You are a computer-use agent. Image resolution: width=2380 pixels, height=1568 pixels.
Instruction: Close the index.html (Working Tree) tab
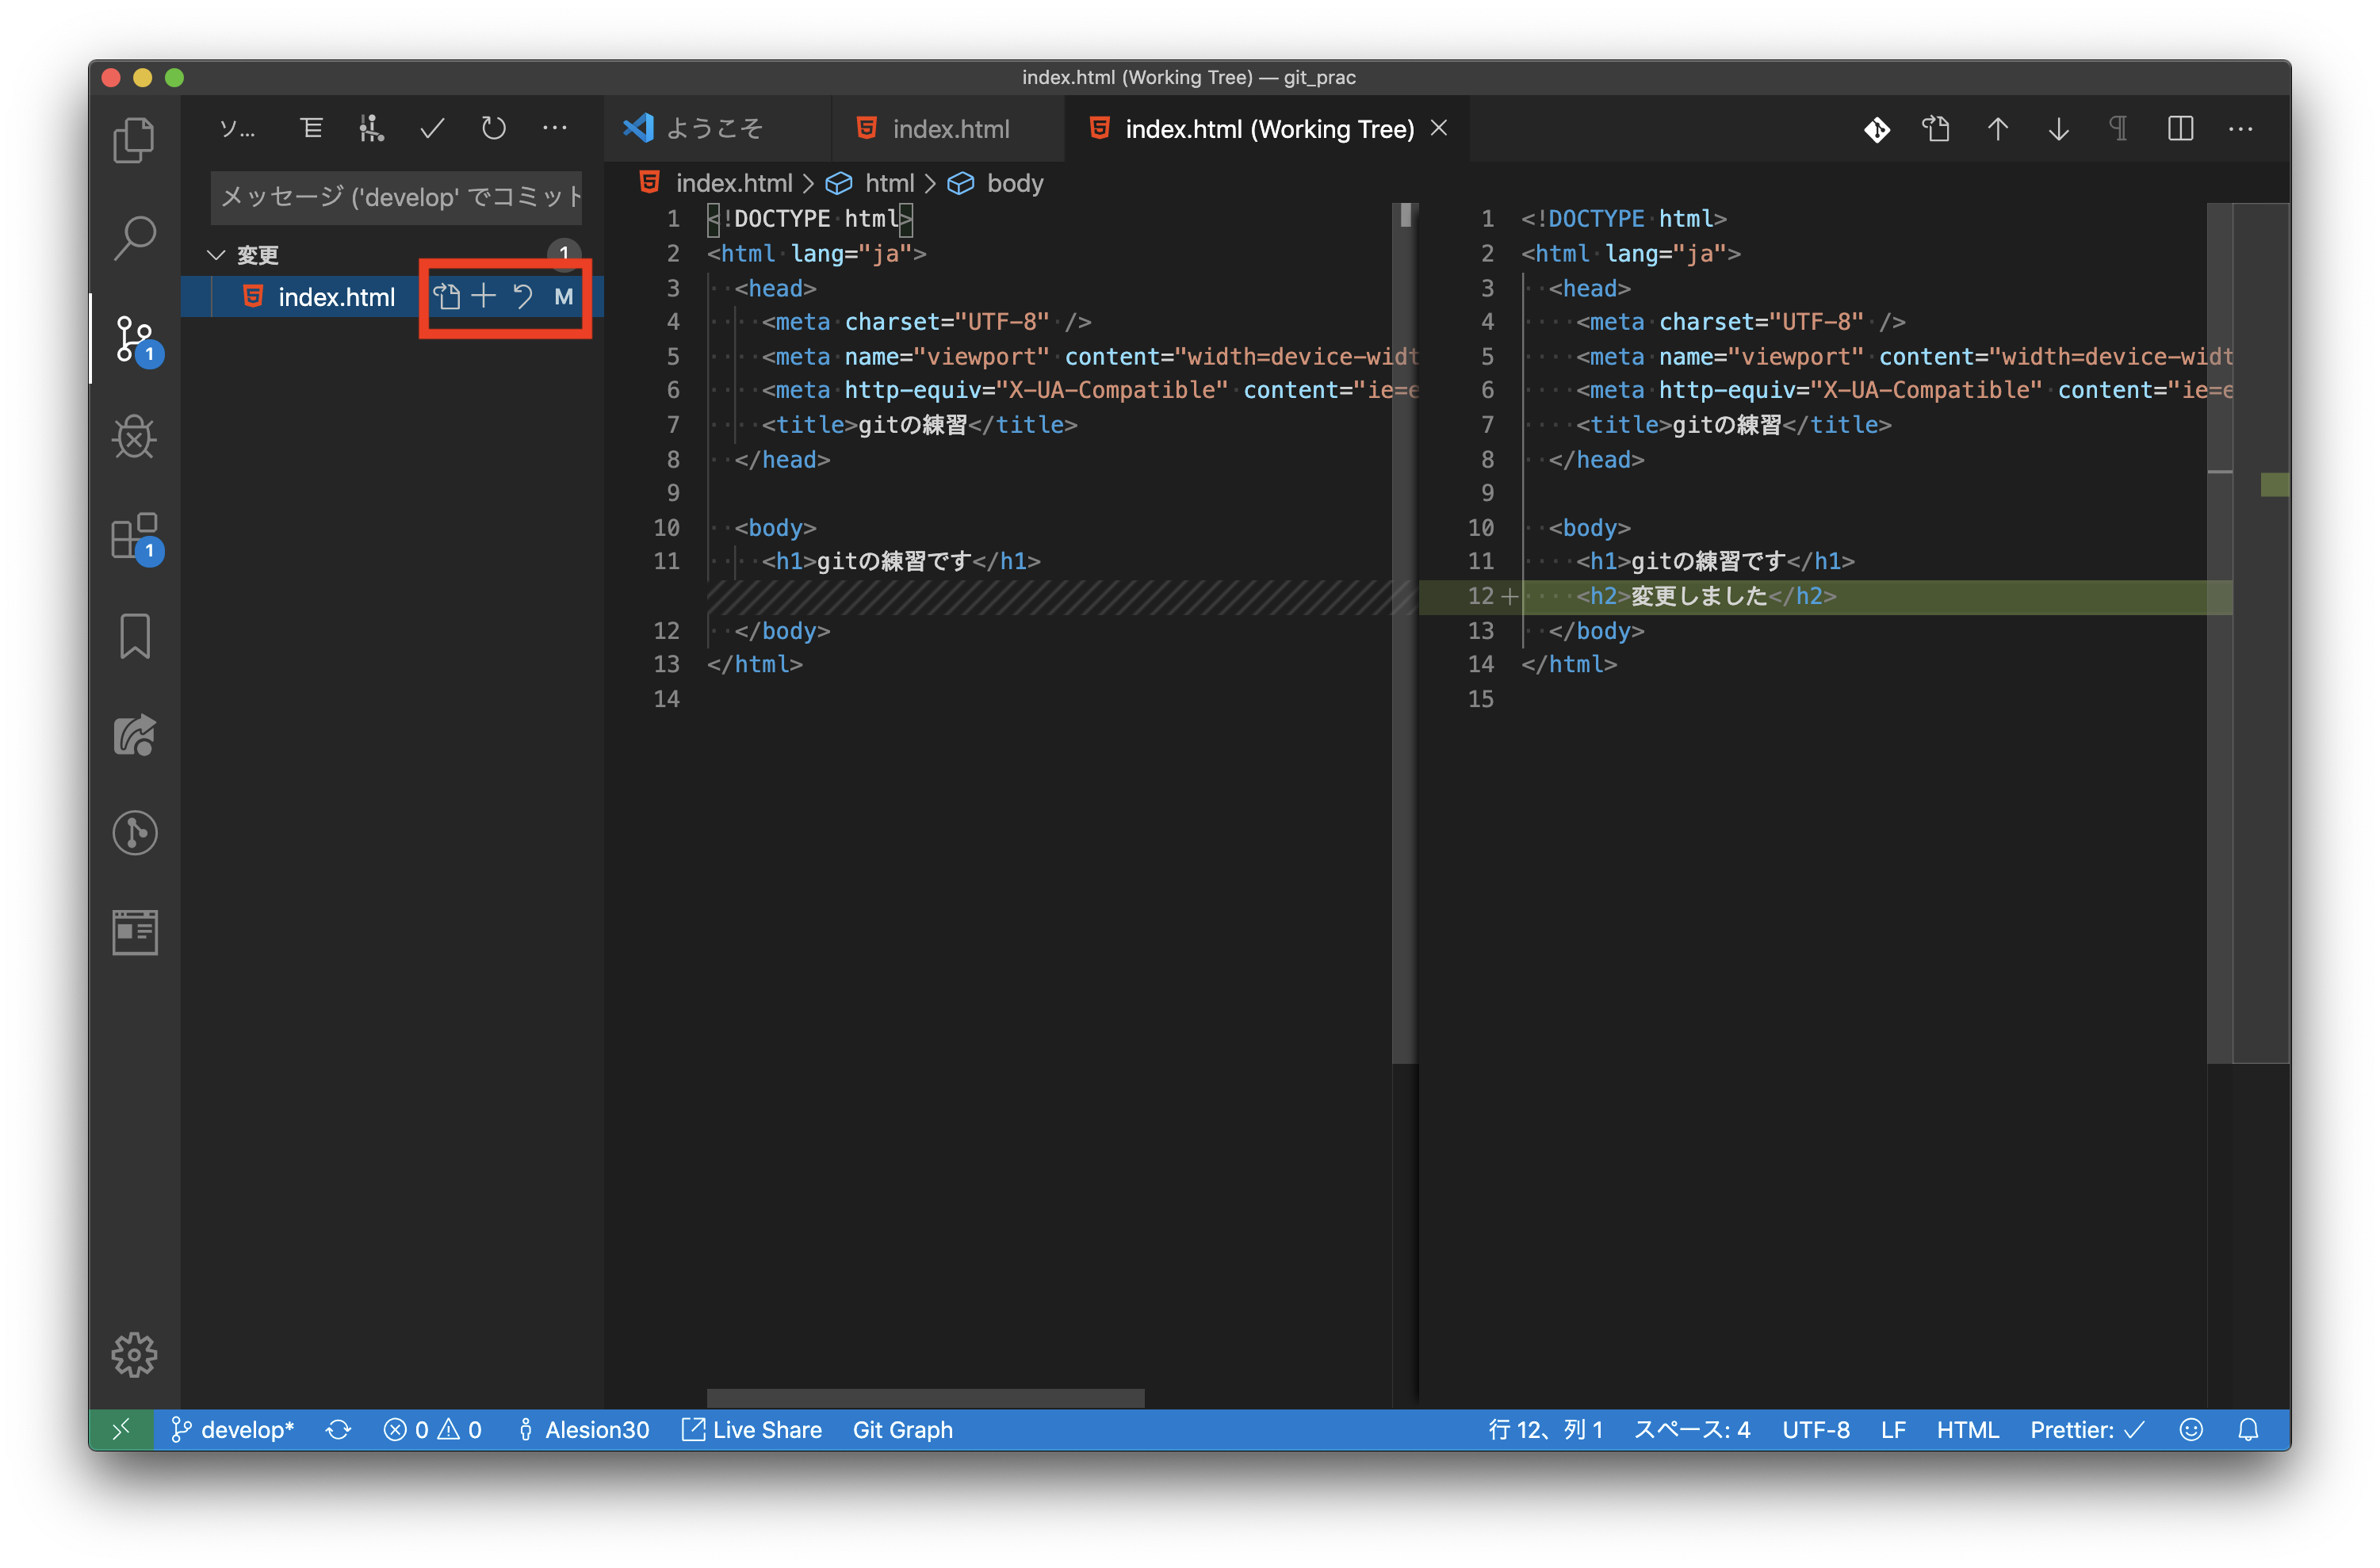tap(1439, 128)
